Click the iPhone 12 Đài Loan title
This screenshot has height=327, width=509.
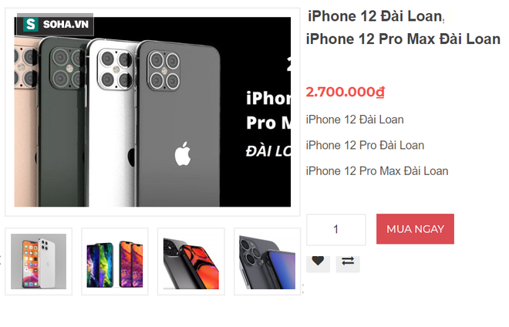point(376,16)
